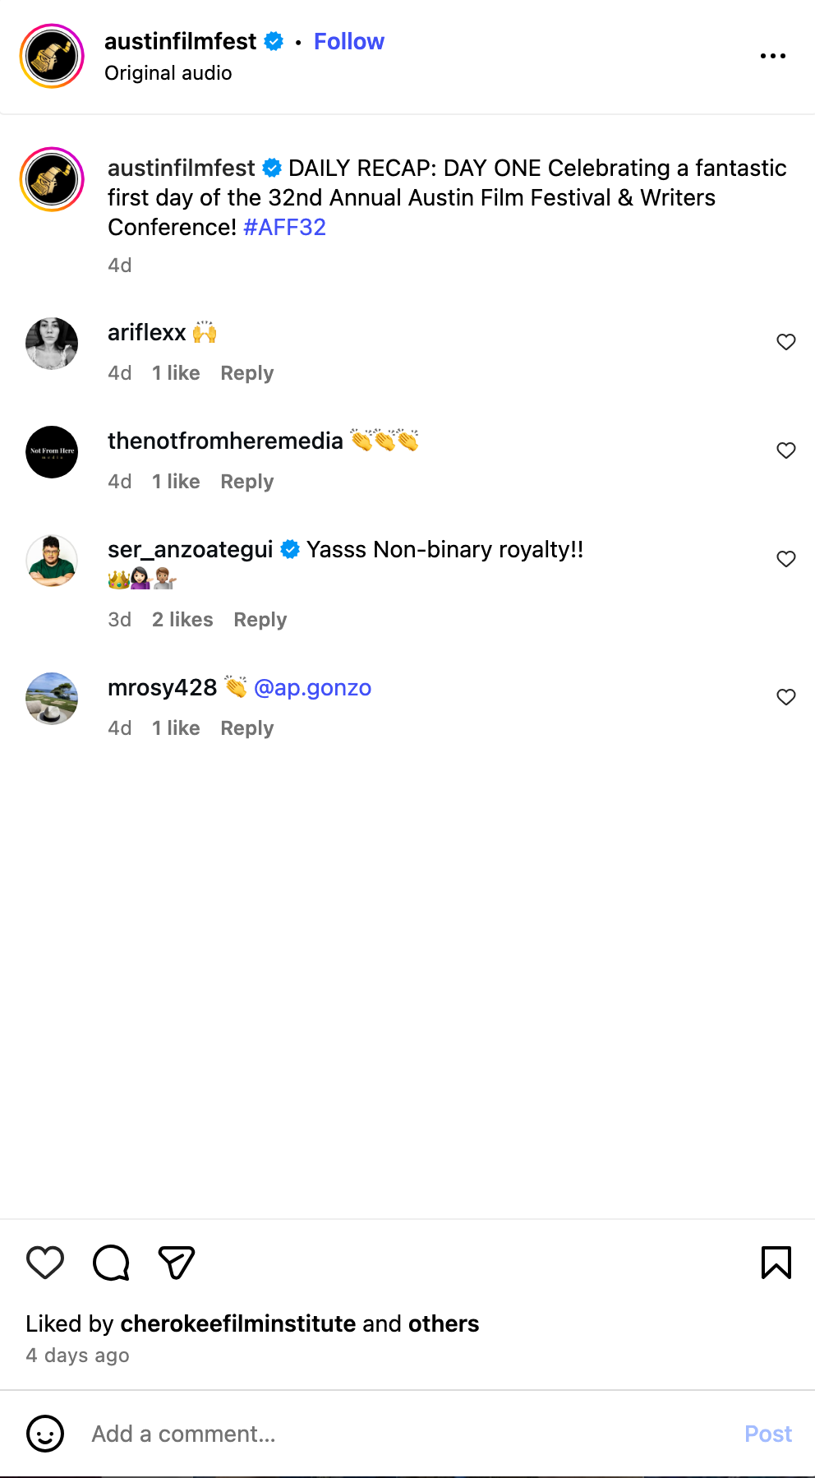Viewport: 815px width, 1478px height.
Task: Save the post with the bookmark icon
Action: (776, 1263)
